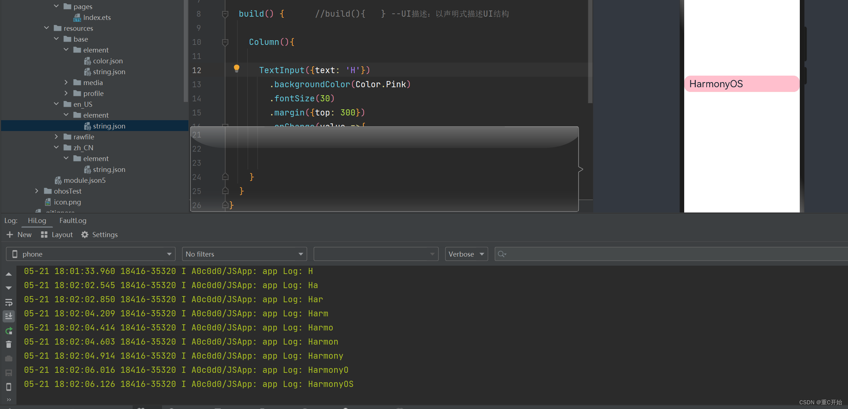Click the scroll up arrow in log sidebar
Viewport: 848px width, 409px height.
tap(9, 274)
